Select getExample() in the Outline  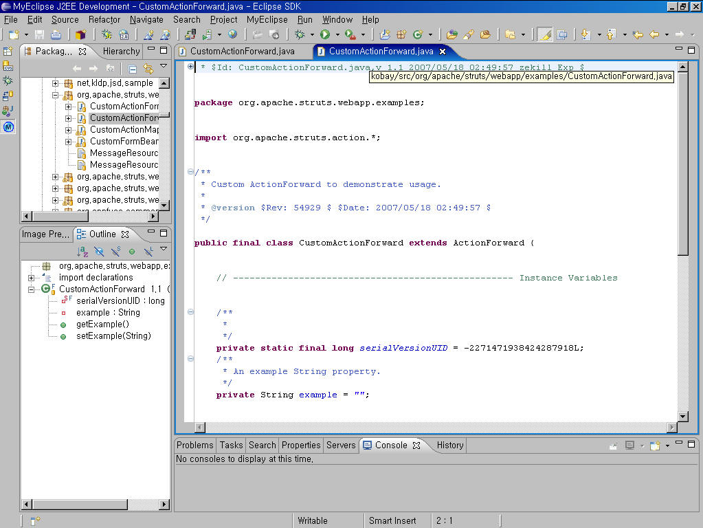[102, 324]
